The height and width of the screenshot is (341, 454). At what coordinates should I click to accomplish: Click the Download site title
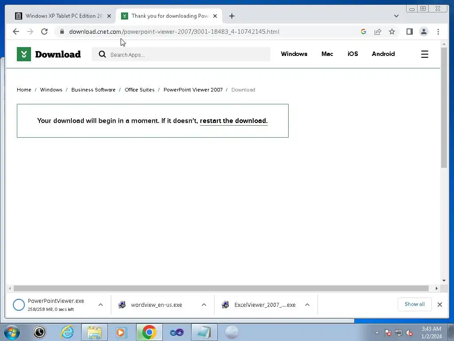click(x=58, y=54)
